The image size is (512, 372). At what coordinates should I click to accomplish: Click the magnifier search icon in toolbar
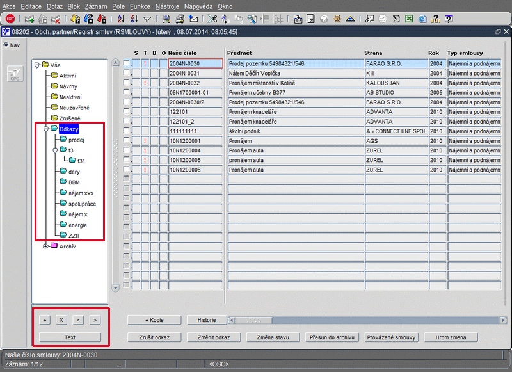click(252, 19)
